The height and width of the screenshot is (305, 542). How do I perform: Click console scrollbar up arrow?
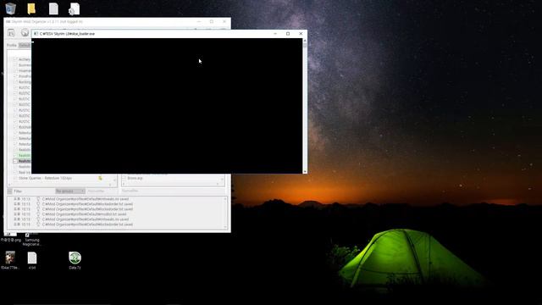pyautogui.click(x=305, y=41)
